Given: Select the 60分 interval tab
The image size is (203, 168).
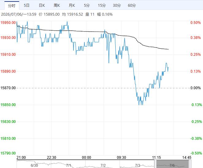Looking at the screenshot, I should (132, 6).
